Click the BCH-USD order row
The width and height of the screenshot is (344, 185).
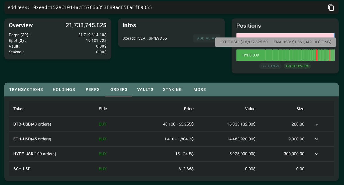coord(22,169)
